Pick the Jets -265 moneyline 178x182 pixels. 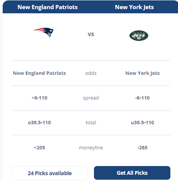(x=142, y=148)
